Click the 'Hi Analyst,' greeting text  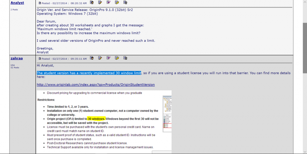click(45, 65)
